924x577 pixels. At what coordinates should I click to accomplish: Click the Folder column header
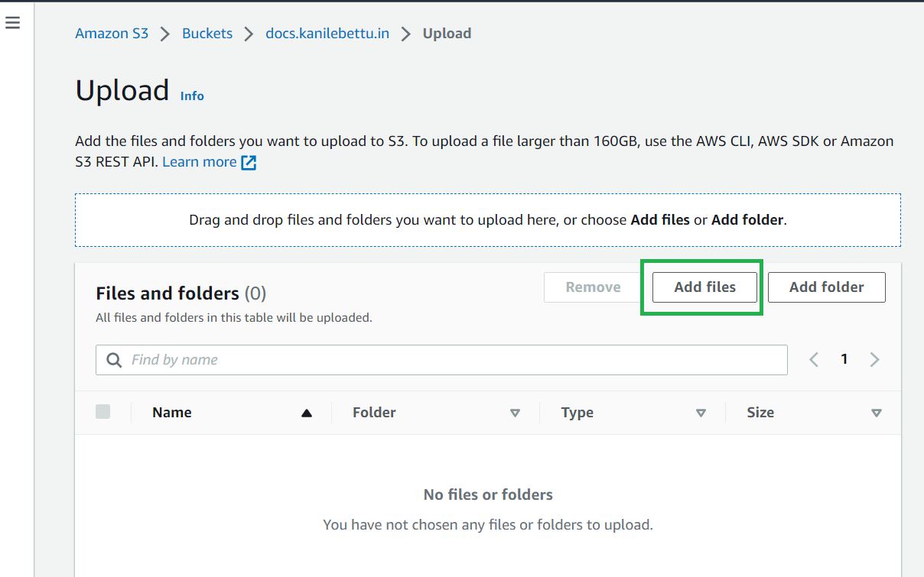point(374,413)
